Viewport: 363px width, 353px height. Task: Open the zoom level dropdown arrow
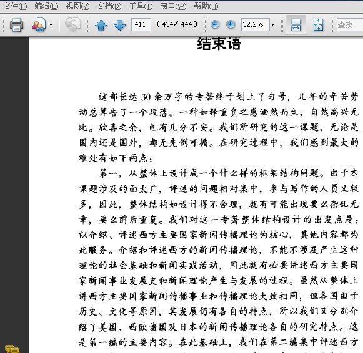tap(272, 24)
